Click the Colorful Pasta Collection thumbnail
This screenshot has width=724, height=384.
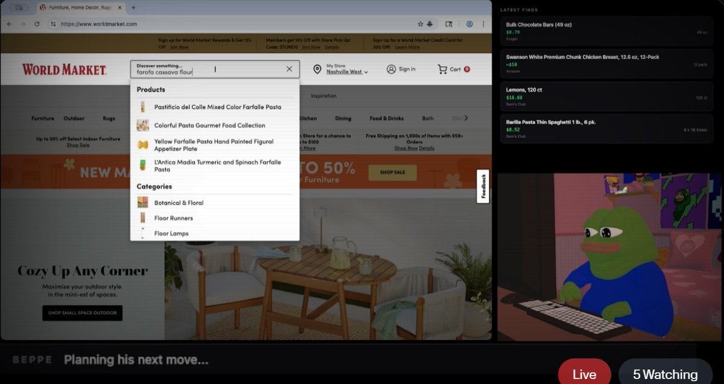(x=143, y=125)
